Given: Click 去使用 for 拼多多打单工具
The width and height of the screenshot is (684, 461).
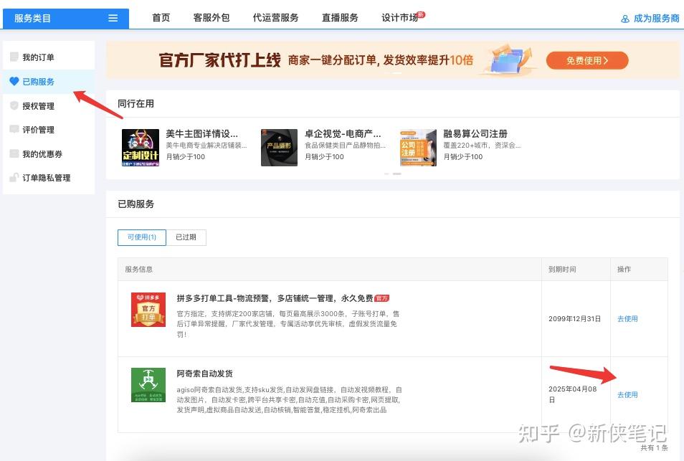Looking at the screenshot, I should (627, 319).
